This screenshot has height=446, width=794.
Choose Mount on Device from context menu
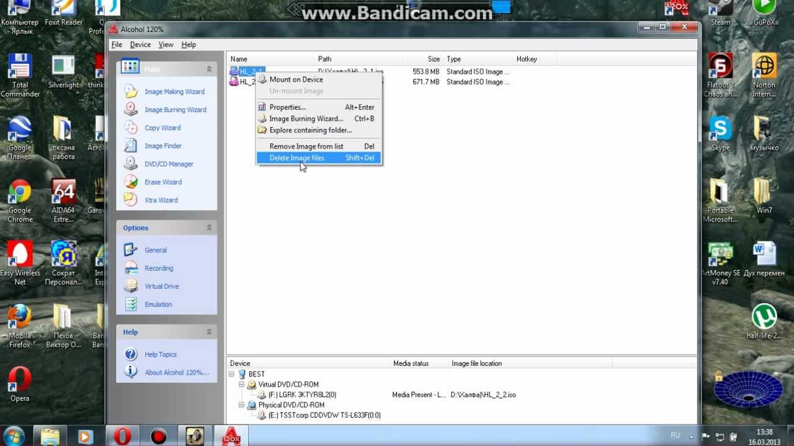click(319, 79)
